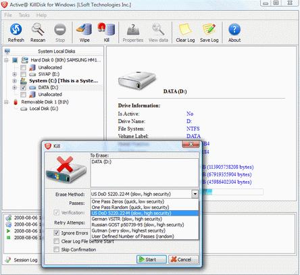This screenshot has height=275, width=300.
Task: Toggle the Ignore Errors checkbox
Action: click(x=57, y=233)
